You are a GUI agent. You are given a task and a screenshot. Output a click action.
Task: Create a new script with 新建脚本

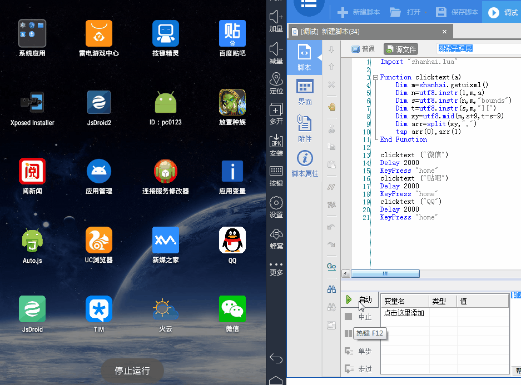(359, 12)
